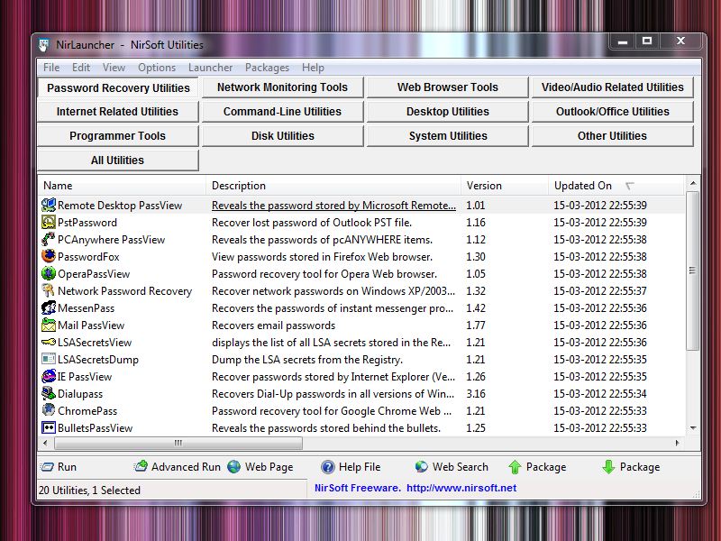Click the Advanced Run toolbar icon
The height and width of the screenshot is (541, 721).
[141, 466]
